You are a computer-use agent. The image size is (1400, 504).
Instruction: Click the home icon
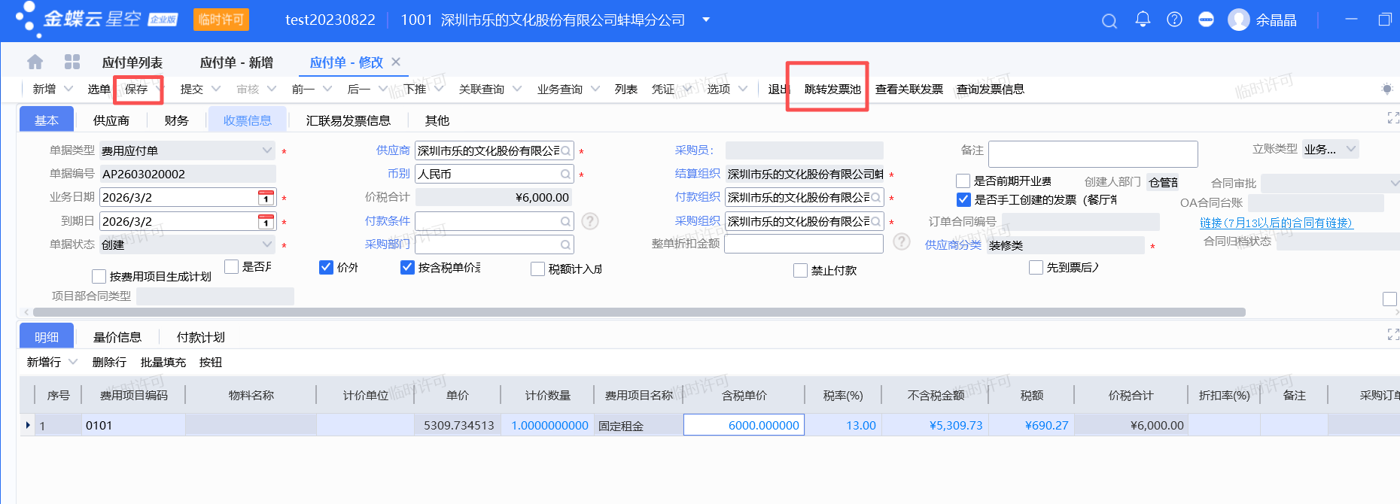[x=35, y=62]
